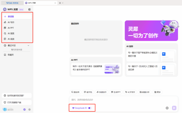Viewport: 182px width, 113px height.
Task: Open the 更多 skills menu
Action: pyautogui.click(x=157, y=92)
